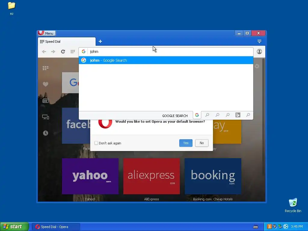Open the Facebook speed dial tile
The width and height of the screenshot is (308, 231).
point(76,126)
